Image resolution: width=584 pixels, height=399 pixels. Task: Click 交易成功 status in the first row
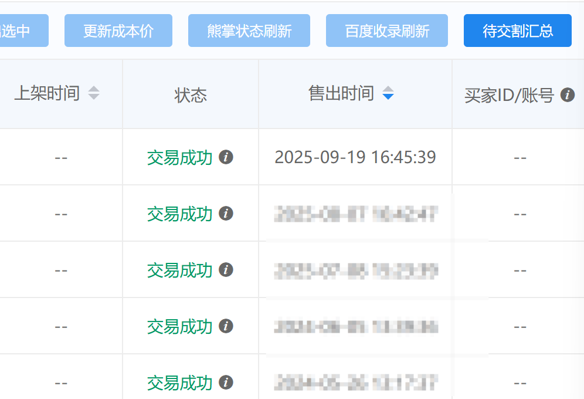coord(179,157)
